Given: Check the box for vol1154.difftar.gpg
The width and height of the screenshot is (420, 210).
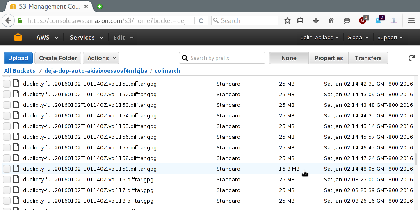Looking at the screenshot, I should (x=7, y=116).
